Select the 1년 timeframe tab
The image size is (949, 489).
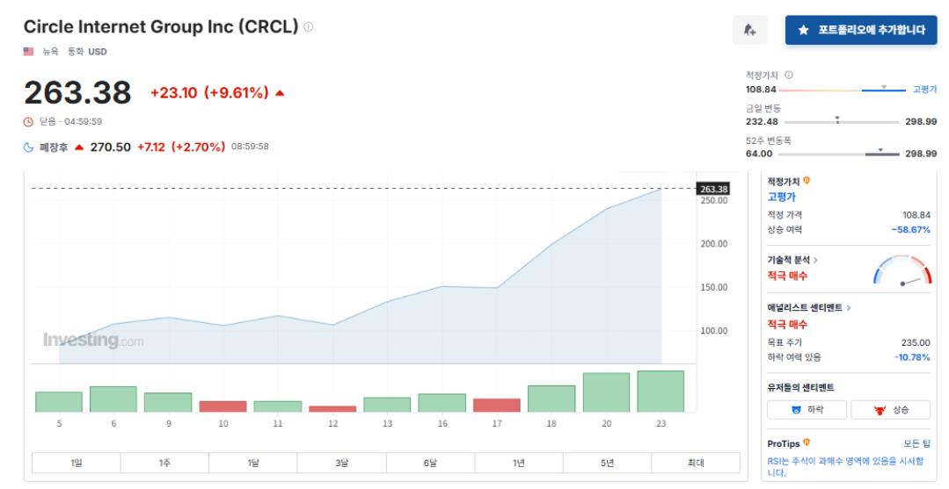(519, 463)
